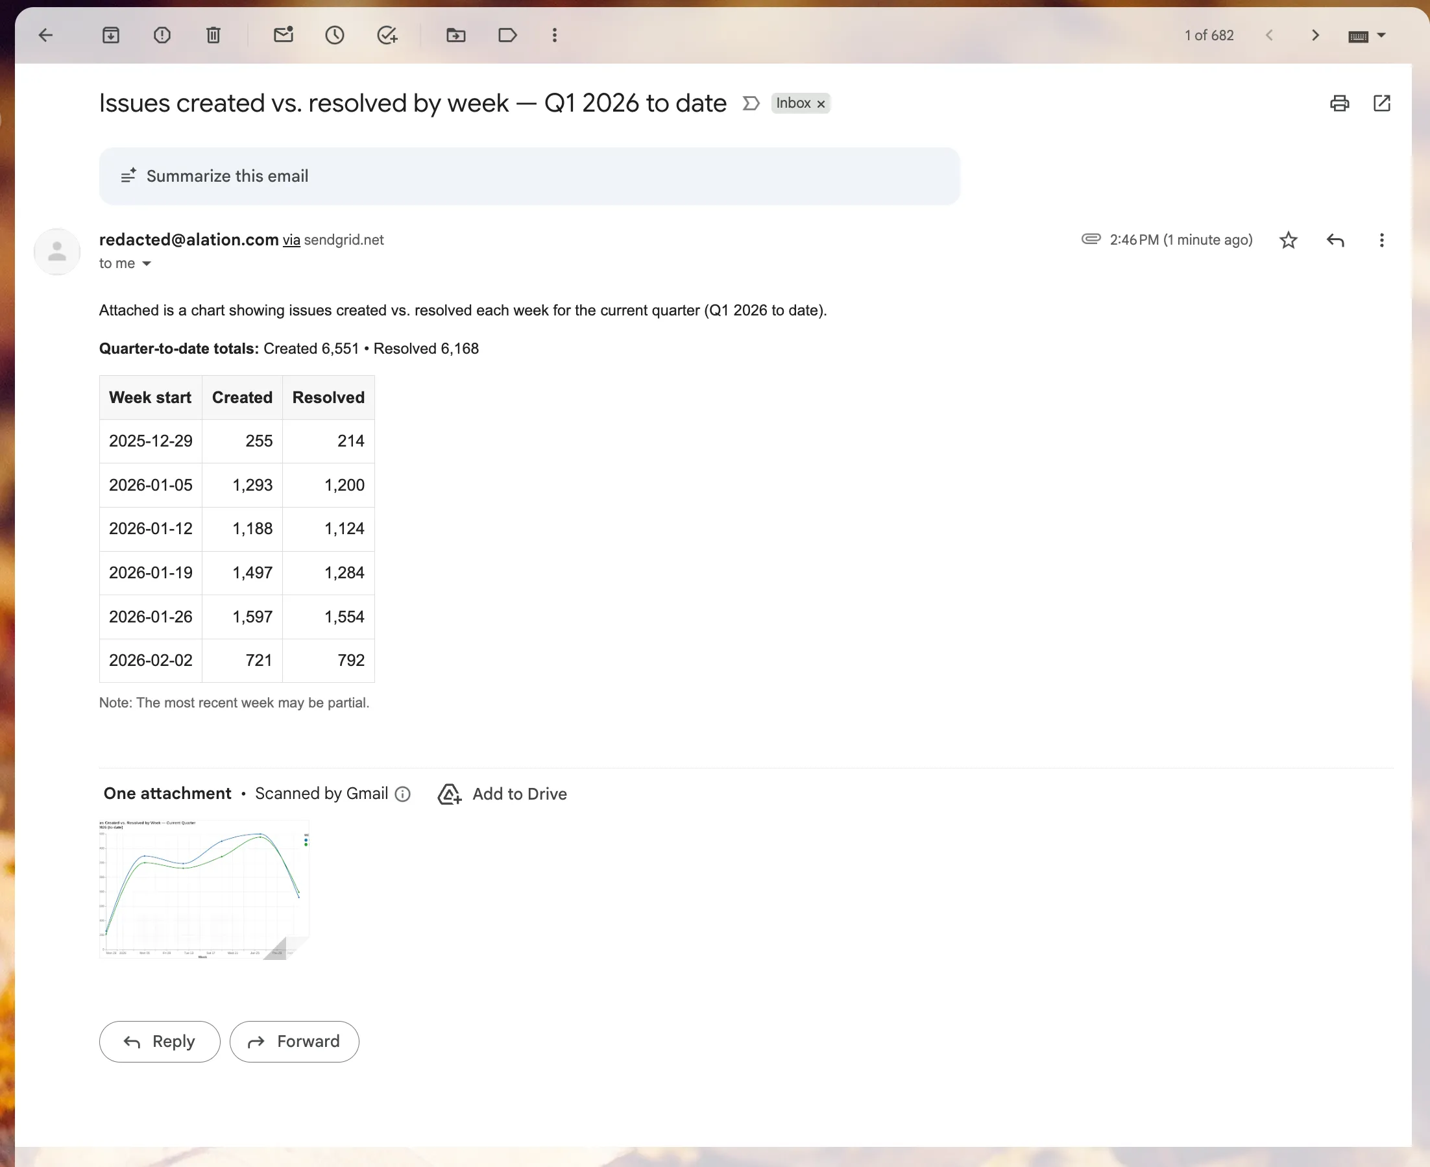Add this email to Tasks
Viewport: 1430px width, 1167px height.
point(388,35)
